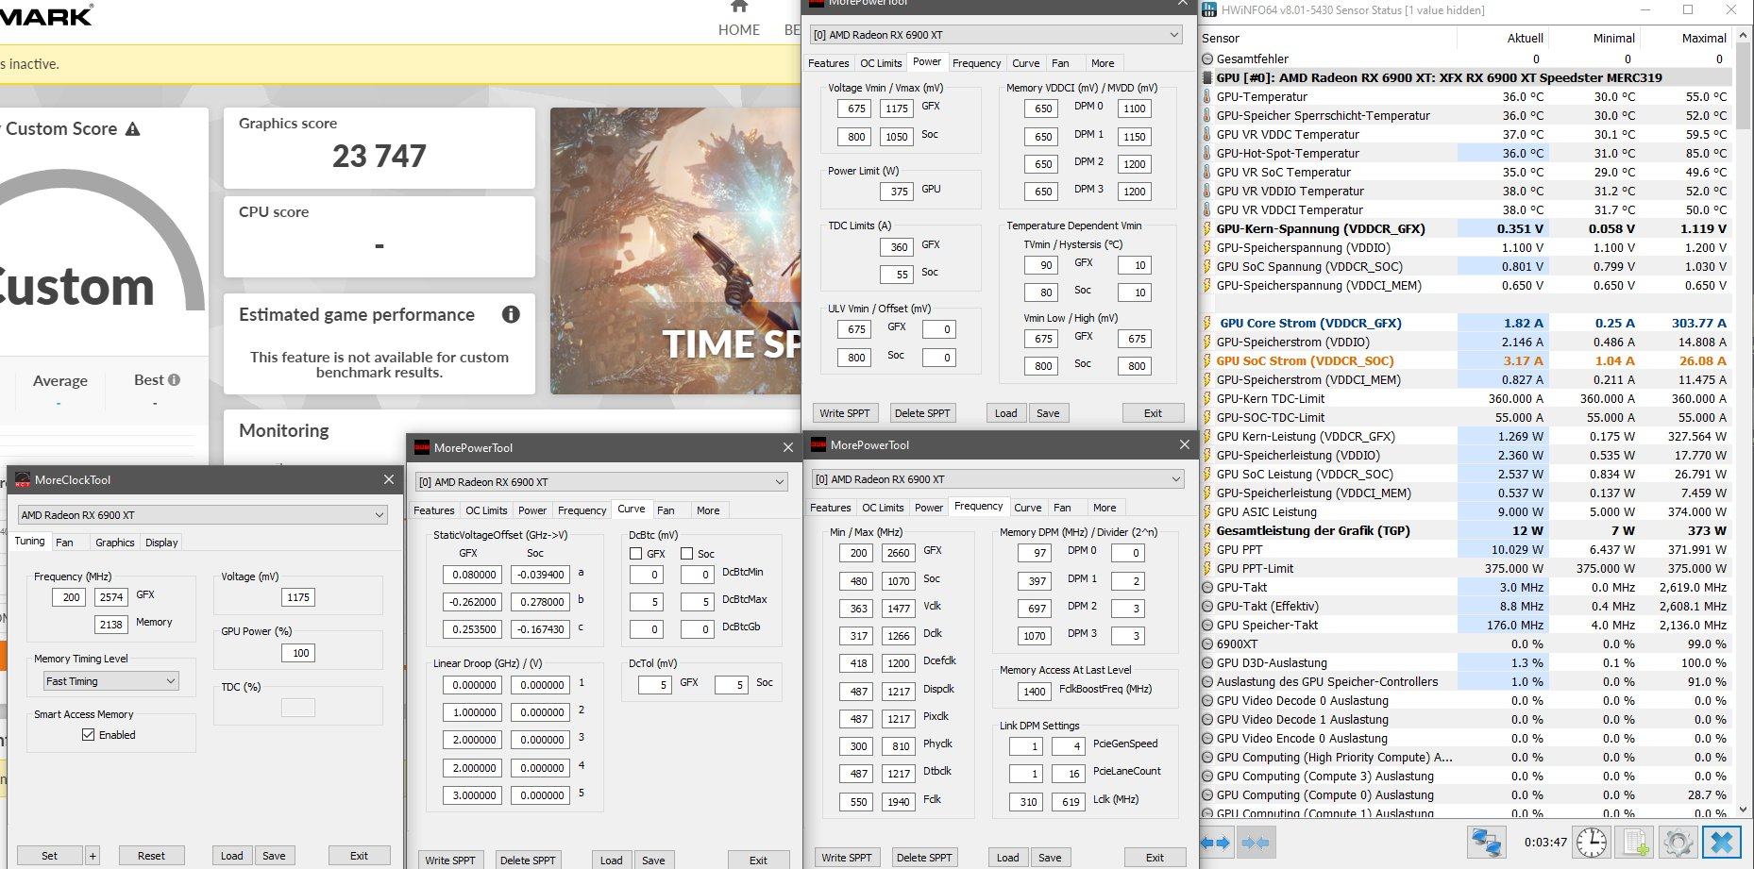Switch to Fan tab in MoreClockTool

[x=64, y=543]
